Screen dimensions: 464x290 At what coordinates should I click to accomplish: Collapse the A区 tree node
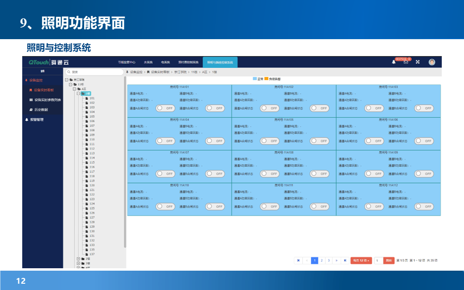74,89
